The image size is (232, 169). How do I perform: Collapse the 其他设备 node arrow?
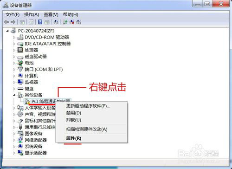(x=14, y=95)
